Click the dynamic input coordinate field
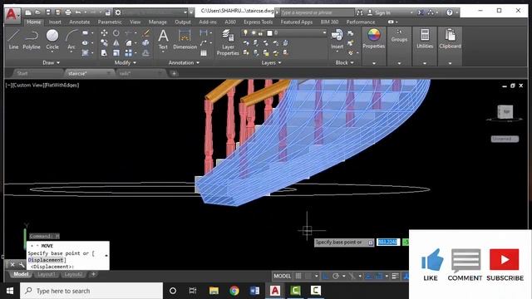 (x=388, y=242)
